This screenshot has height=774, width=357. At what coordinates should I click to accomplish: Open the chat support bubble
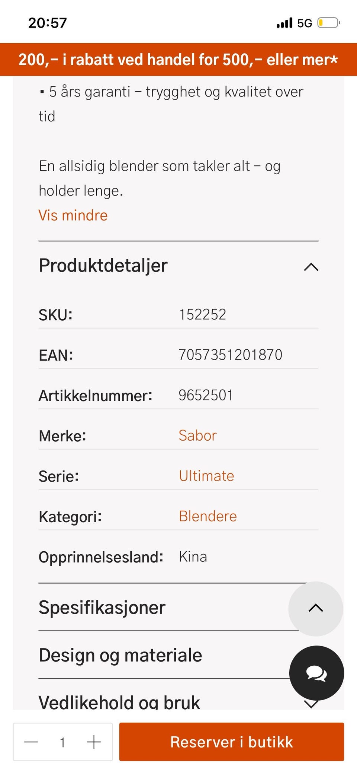pos(316,673)
